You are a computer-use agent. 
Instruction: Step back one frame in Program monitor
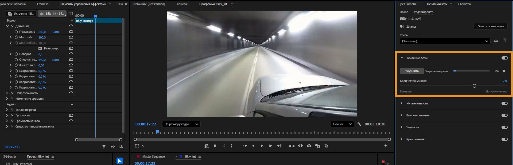pyautogui.click(x=254, y=146)
